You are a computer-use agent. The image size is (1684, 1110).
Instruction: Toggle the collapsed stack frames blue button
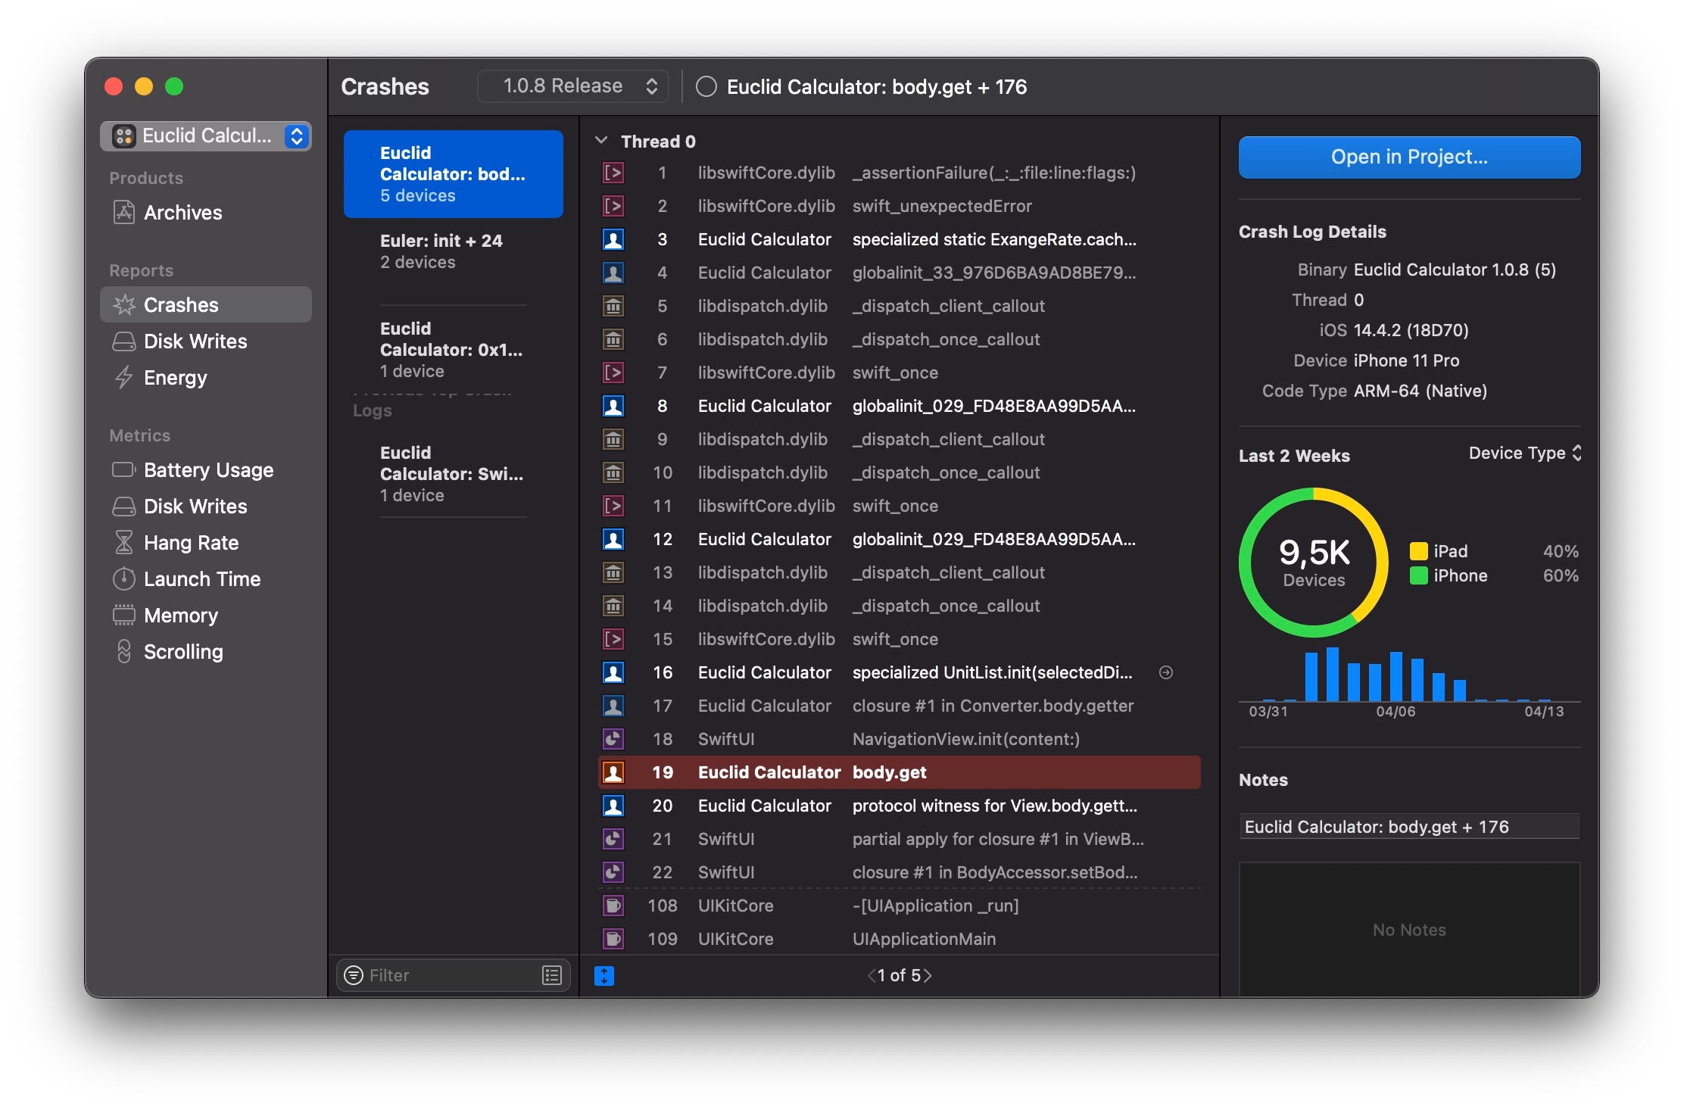604,975
